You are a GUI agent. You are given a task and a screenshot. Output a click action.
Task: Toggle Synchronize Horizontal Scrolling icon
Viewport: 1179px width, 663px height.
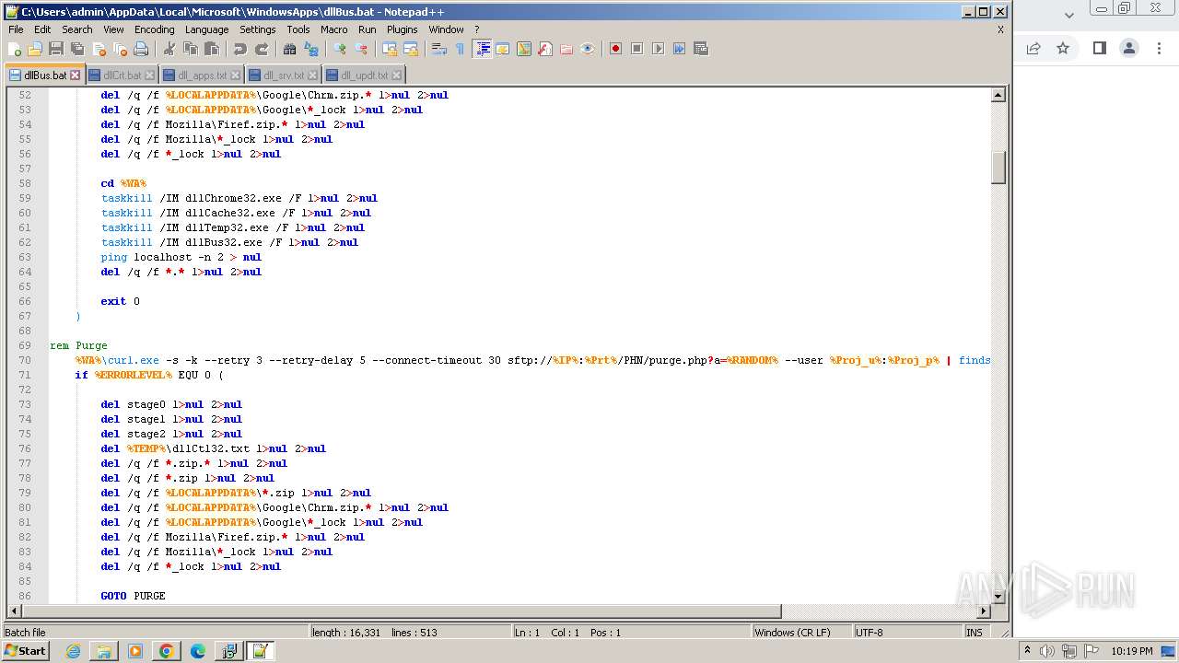(412, 49)
